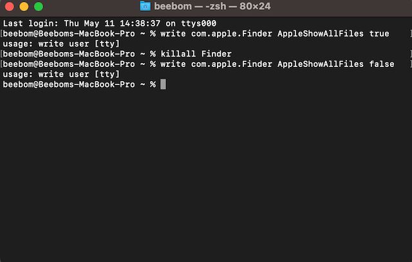
Task: Click the blinking cursor block at prompt
Action: pos(163,85)
